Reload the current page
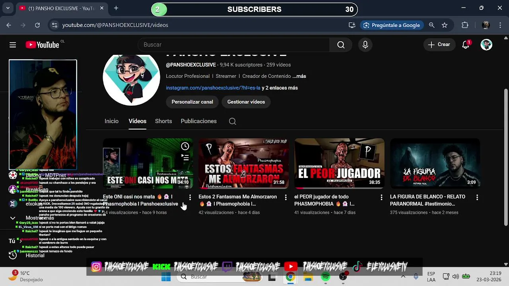 37,25
